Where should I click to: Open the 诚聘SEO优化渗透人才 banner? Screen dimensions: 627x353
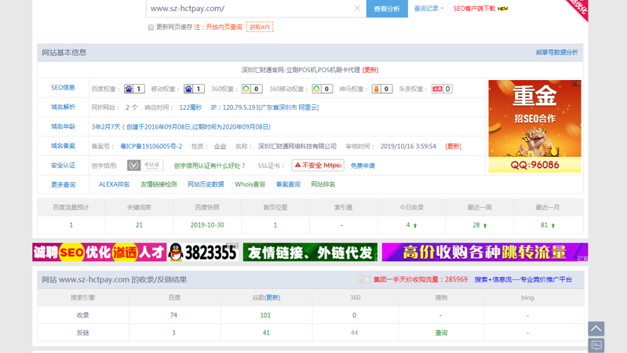click(99, 253)
